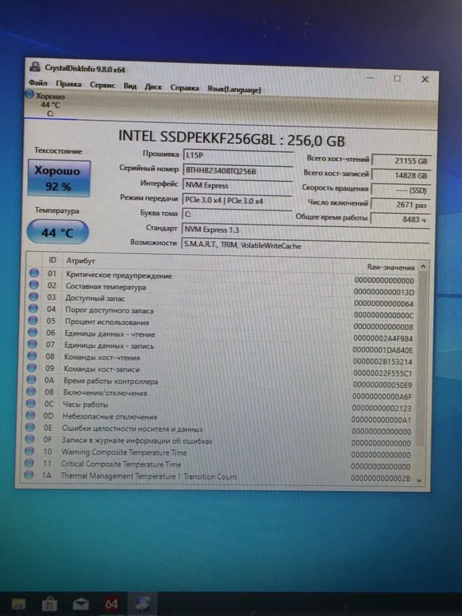Click status circle for 11 Critical Composite Temperature Time
The height and width of the screenshot is (616, 462).
coord(29,463)
